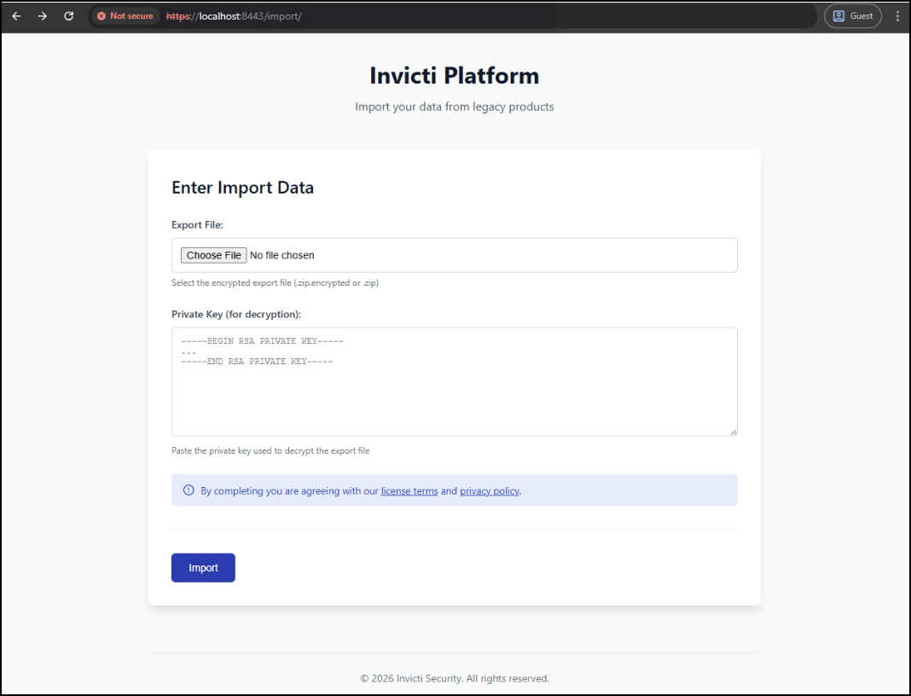Click inside the Private Key textarea

[454, 380]
